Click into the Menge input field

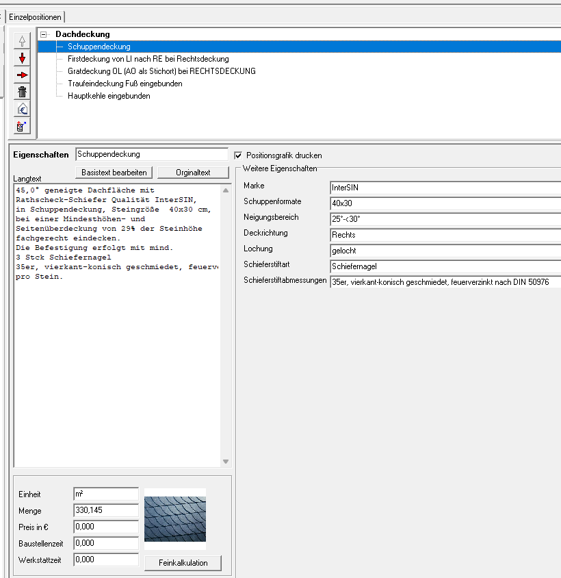[x=105, y=510]
